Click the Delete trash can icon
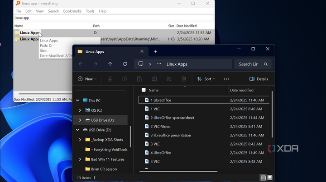 (x=184, y=79)
